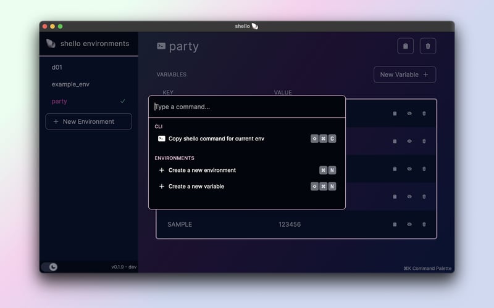
Task: Click N key badge for new environment
Action: pos(332,170)
